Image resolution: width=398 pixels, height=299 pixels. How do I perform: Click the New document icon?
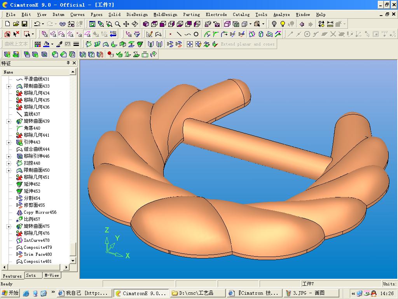(7, 24)
